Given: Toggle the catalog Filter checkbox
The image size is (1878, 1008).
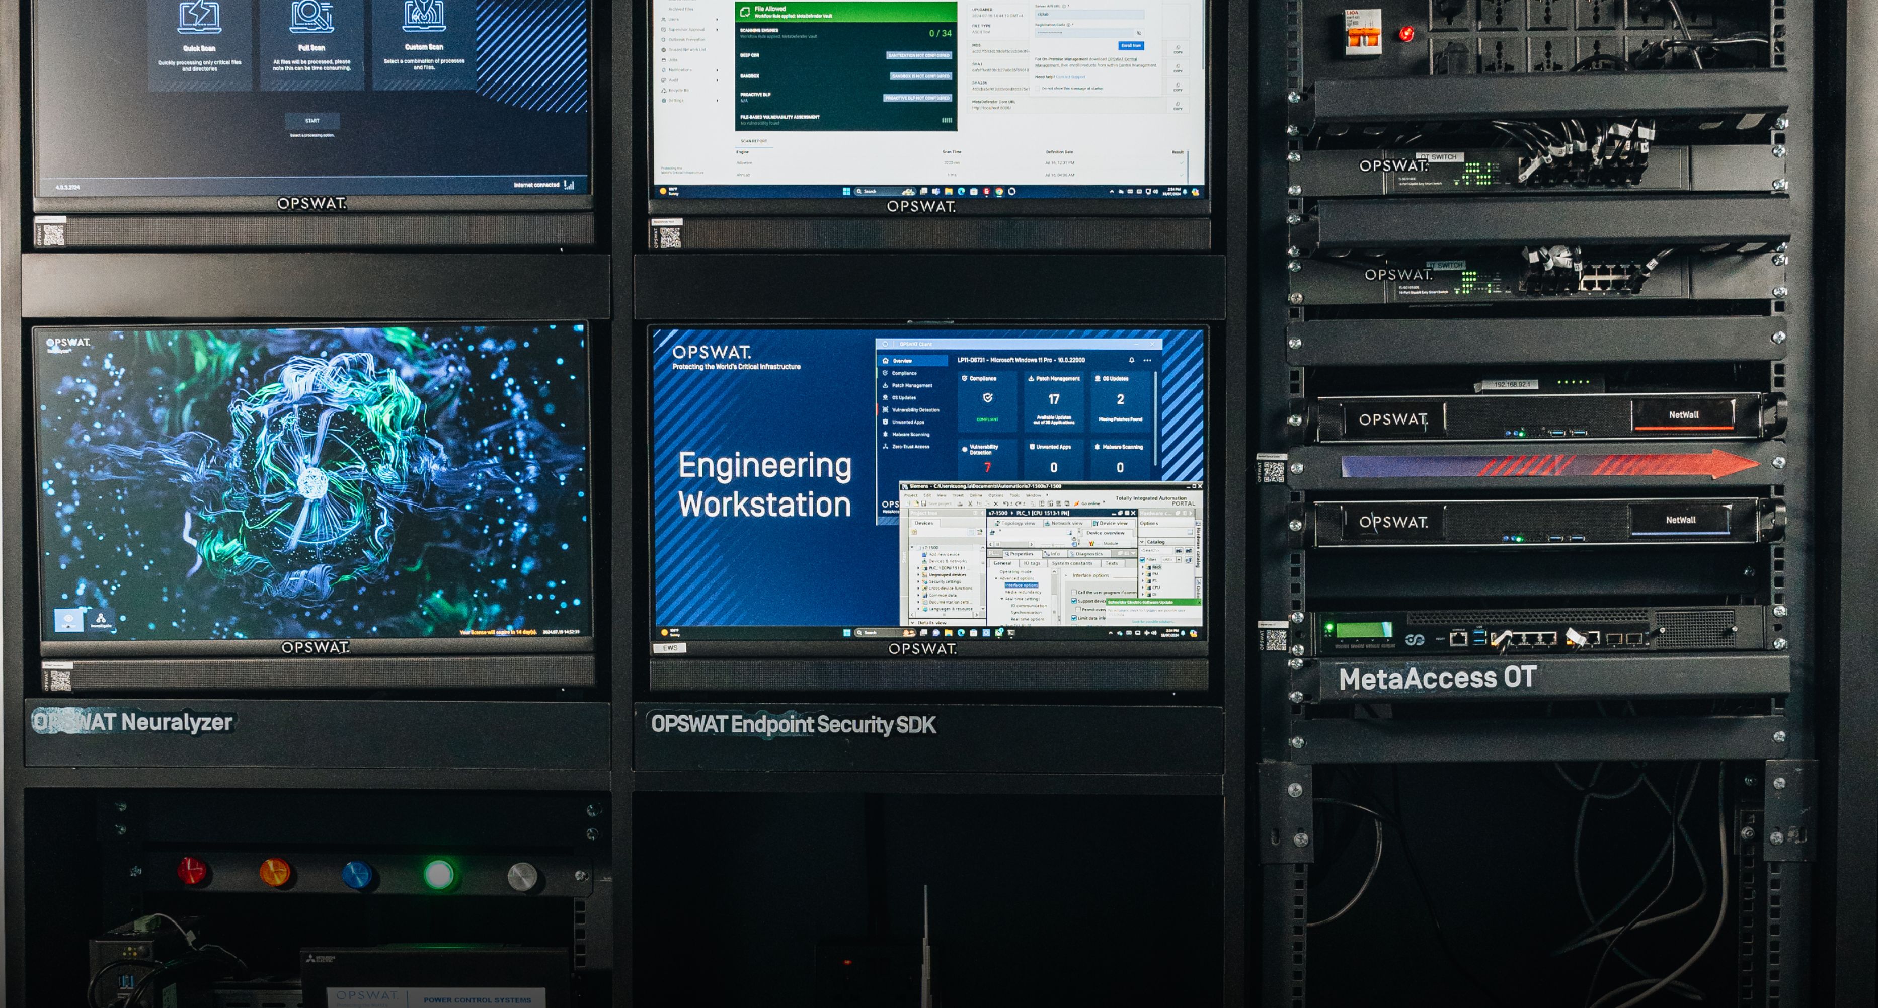Looking at the screenshot, I should (x=1142, y=560).
